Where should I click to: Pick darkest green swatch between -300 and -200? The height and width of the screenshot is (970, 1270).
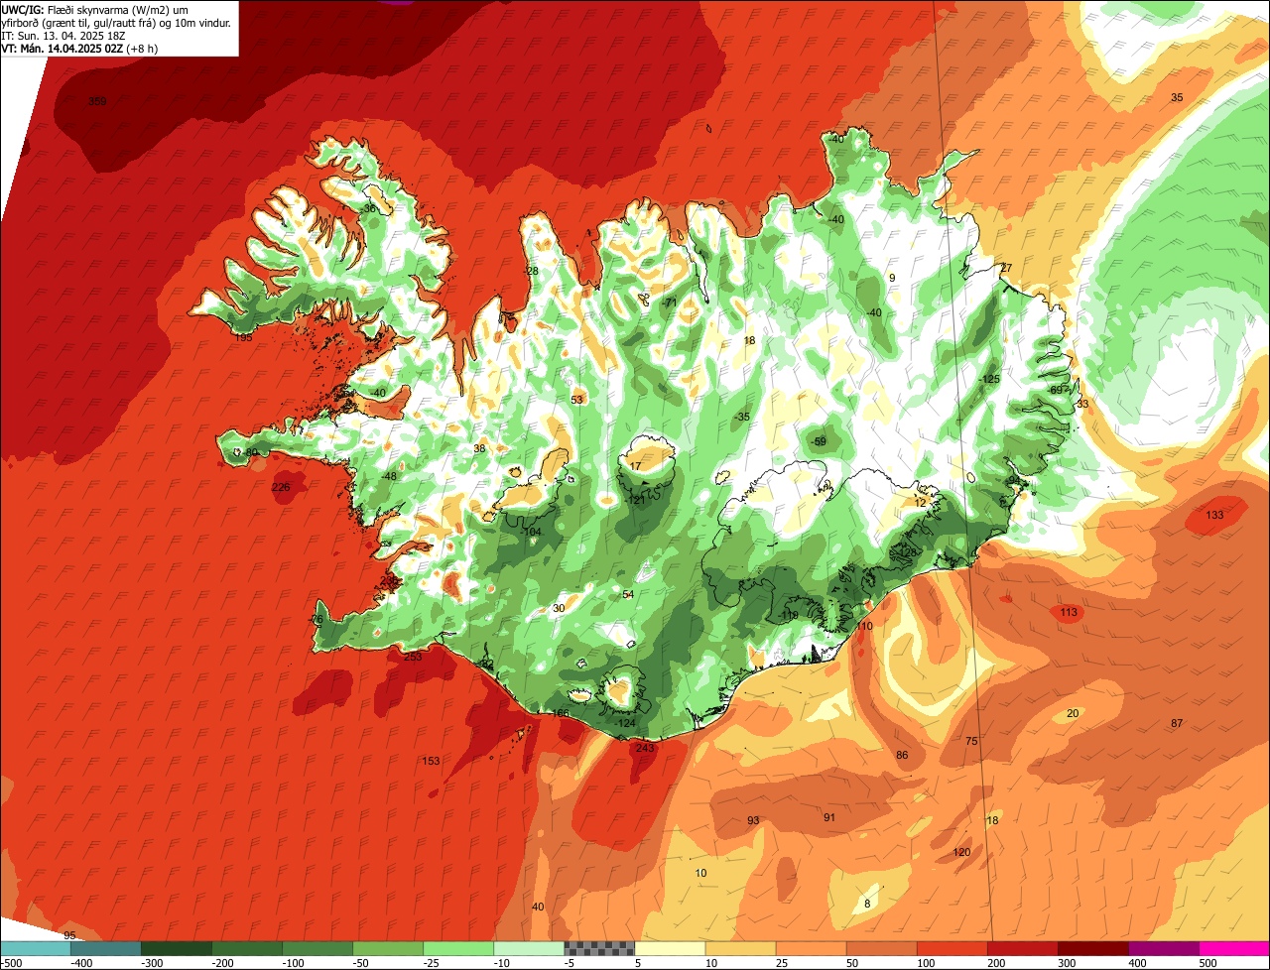[177, 948]
